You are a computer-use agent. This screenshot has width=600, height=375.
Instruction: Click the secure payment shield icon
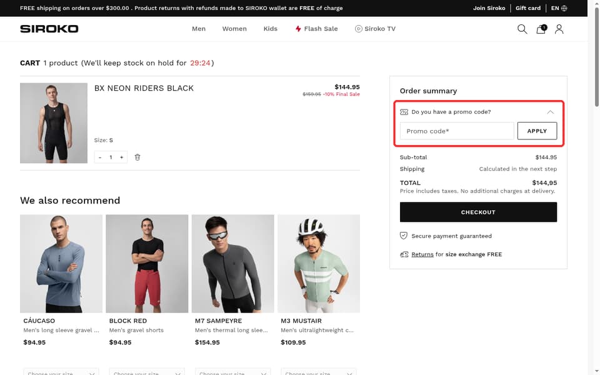coord(403,236)
